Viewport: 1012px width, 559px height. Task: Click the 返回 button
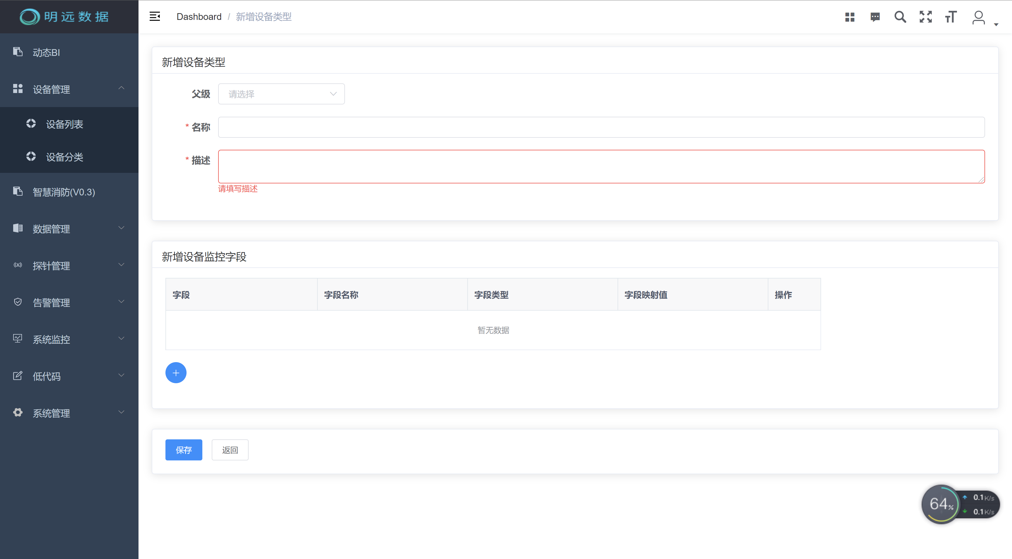click(230, 450)
